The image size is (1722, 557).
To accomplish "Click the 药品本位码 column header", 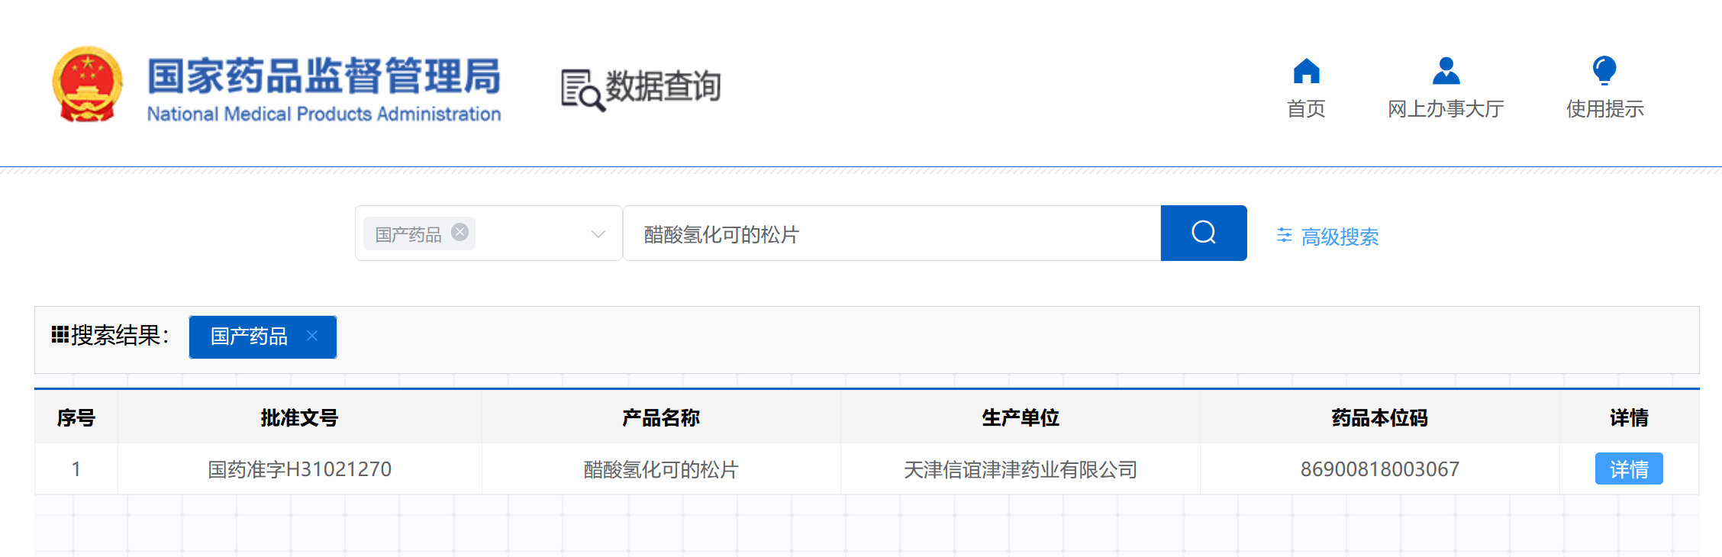I will click(x=1379, y=417).
